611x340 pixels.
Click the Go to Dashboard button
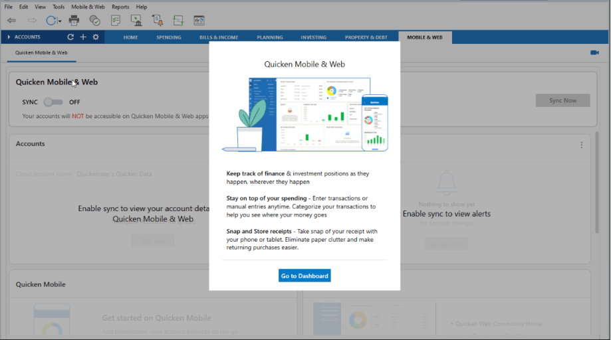[x=305, y=276]
